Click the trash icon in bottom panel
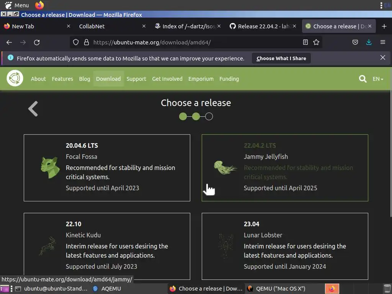Viewport: 392px width, 294px height. point(387,289)
